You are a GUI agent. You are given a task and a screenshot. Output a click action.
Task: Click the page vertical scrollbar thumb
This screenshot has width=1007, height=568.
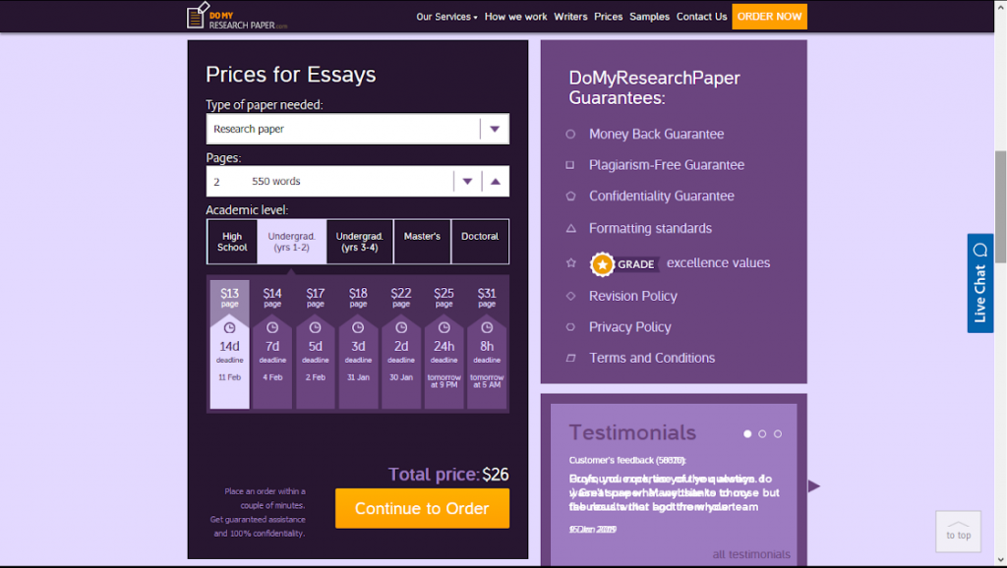[1000, 206]
